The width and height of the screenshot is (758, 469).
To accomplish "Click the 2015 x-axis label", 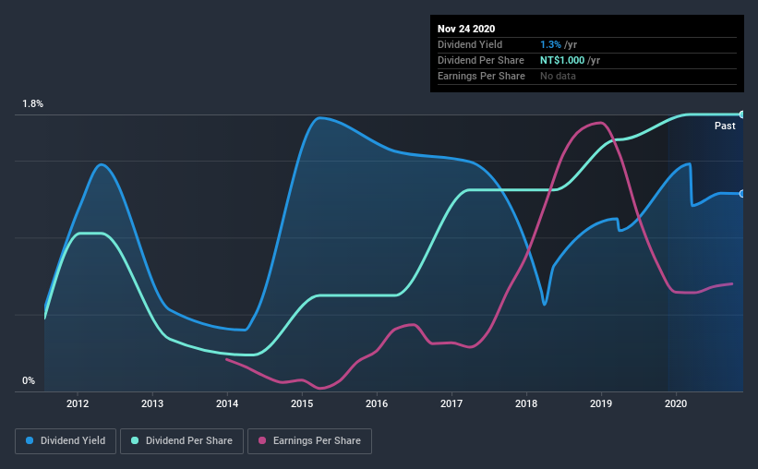I will click(x=302, y=403).
